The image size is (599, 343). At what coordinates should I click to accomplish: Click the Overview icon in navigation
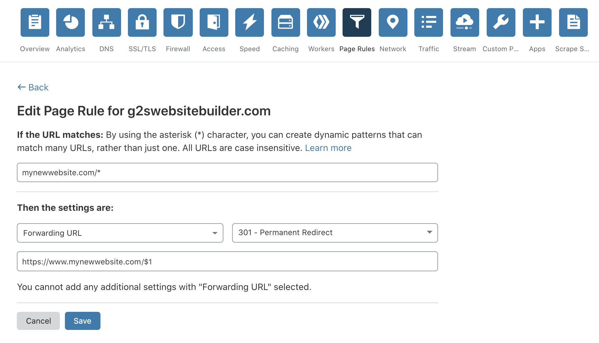pyautogui.click(x=34, y=22)
